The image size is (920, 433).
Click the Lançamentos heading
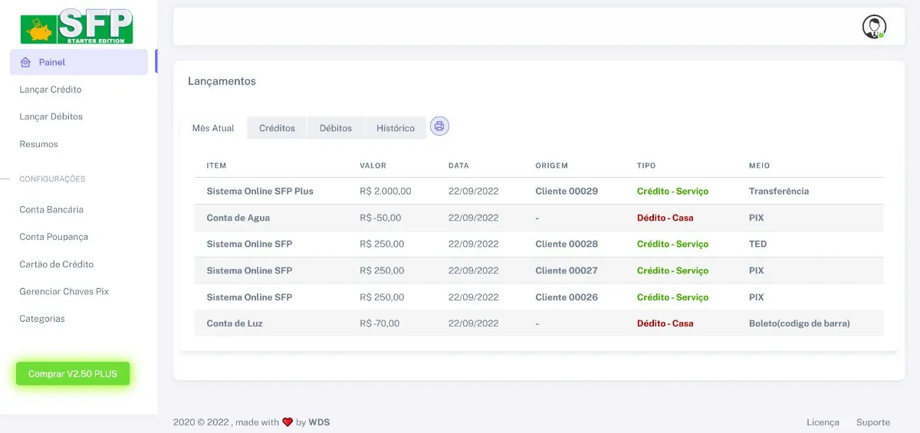click(x=222, y=81)
